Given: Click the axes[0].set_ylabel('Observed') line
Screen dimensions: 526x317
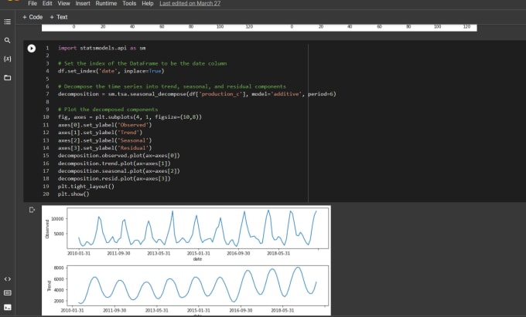Looking at the screenshot, I should coord(104,125).
